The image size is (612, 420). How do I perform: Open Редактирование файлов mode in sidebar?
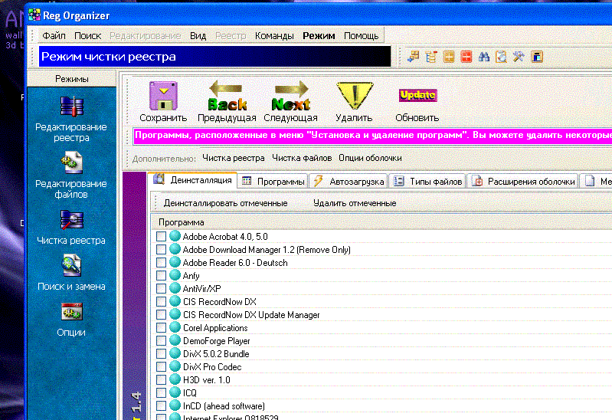[71, 176]
